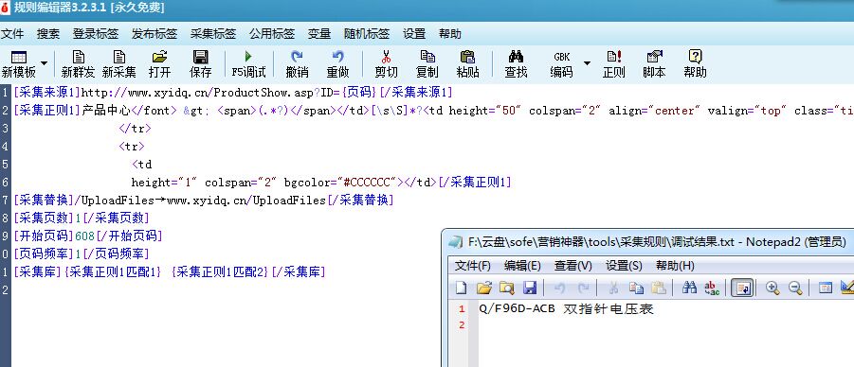This screenshot has height=367, width=854.
Task: Expand the 新模板 dropdown arrow
Action: [44, 63]
